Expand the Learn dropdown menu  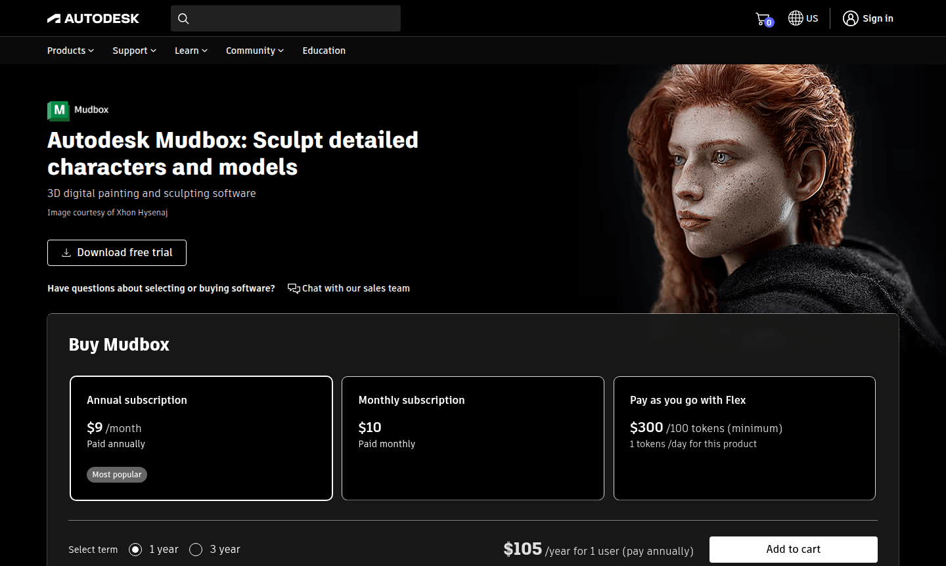190,51
